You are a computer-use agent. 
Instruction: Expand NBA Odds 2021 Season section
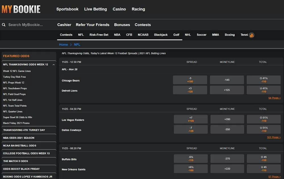[29, 138]
